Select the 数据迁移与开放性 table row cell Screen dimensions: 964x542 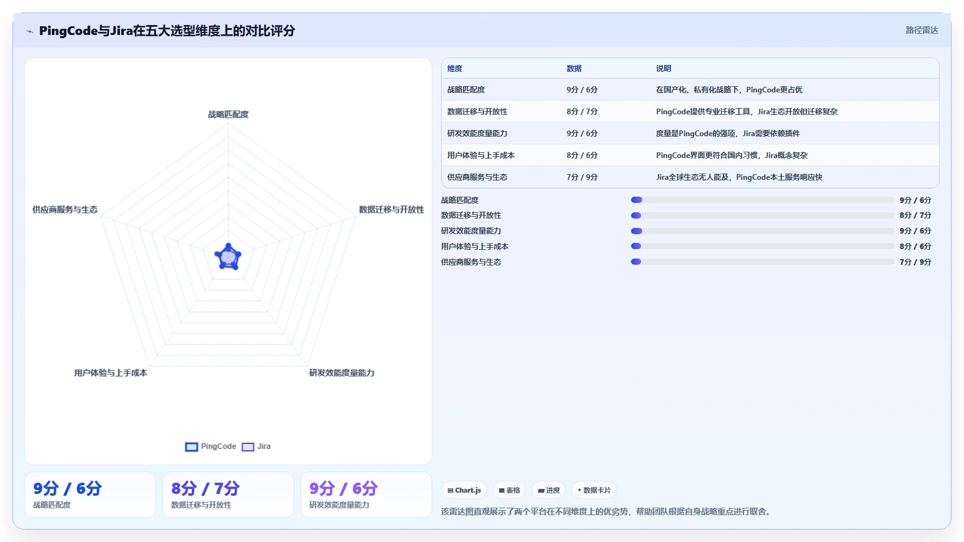point(477,112)
